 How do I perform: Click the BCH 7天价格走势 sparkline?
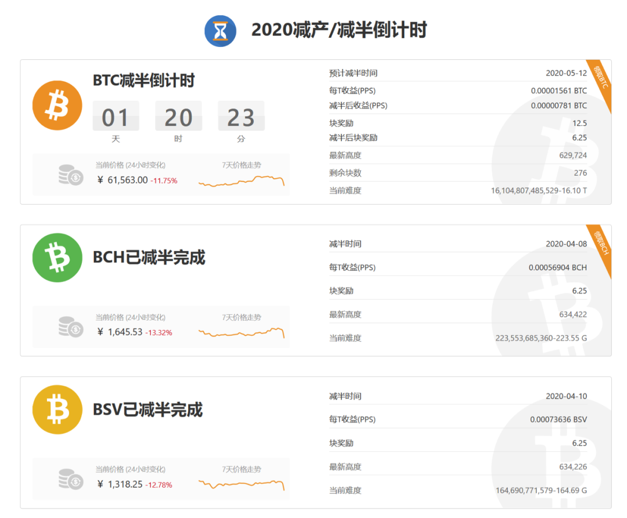tap(242, 334)
